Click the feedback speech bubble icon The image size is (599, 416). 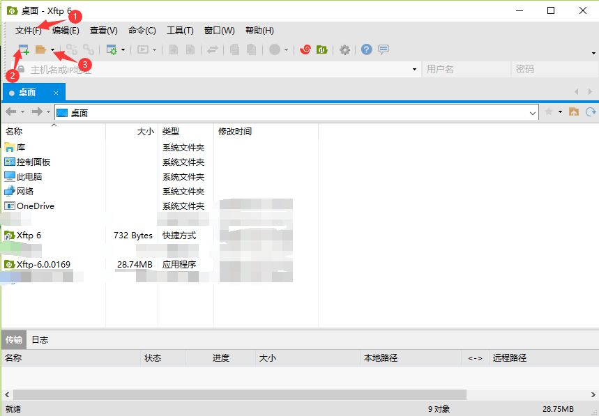(x=383, y=49)
